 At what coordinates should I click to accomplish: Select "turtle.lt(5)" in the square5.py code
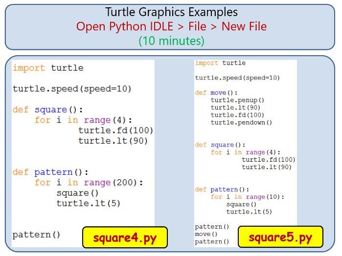(249, 212)
